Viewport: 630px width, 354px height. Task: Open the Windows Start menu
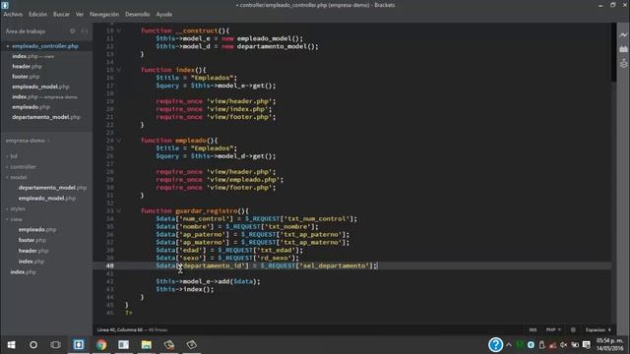pyautogui.click(x=11, y=345)
